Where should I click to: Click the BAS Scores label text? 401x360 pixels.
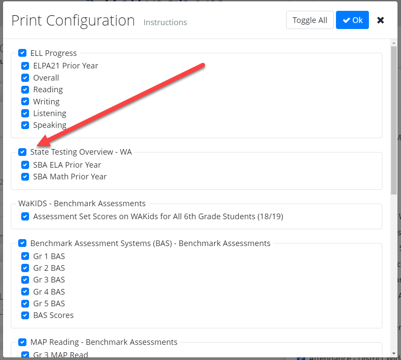[x=53, y=315]
